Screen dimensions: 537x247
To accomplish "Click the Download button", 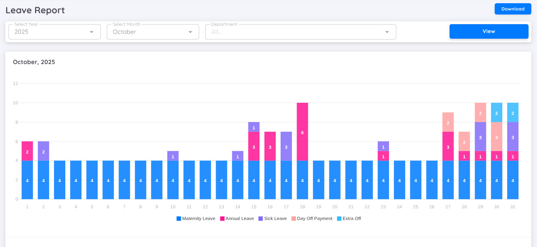I will point(512,8).
